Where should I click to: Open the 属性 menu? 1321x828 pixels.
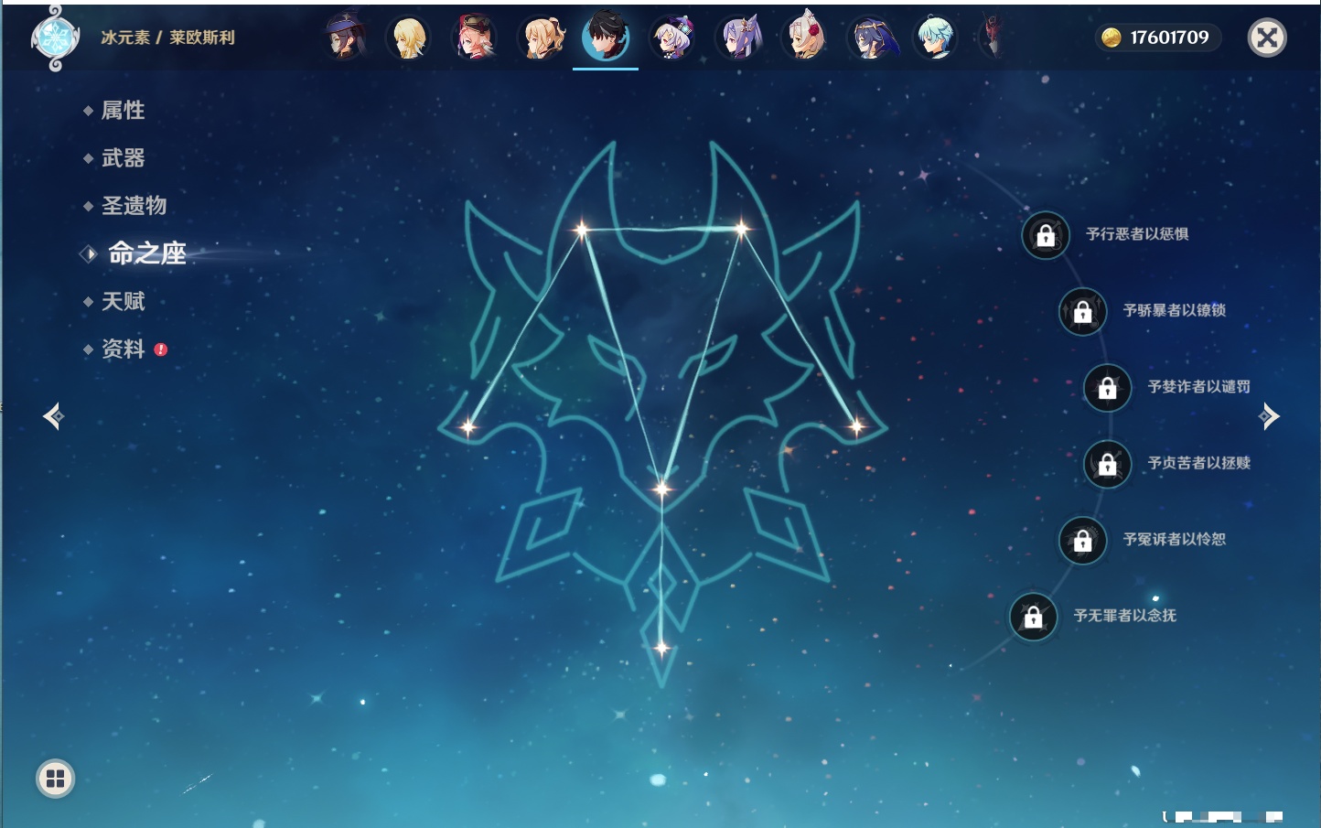123,111
